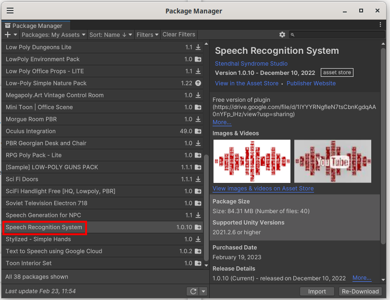Viewport: 390px width, 300px height.
Task: Click the hamburger menu in the title bar
Action: coord(10,11)
